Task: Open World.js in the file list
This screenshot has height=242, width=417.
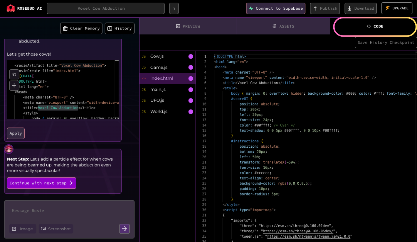Action: point(167,112)
